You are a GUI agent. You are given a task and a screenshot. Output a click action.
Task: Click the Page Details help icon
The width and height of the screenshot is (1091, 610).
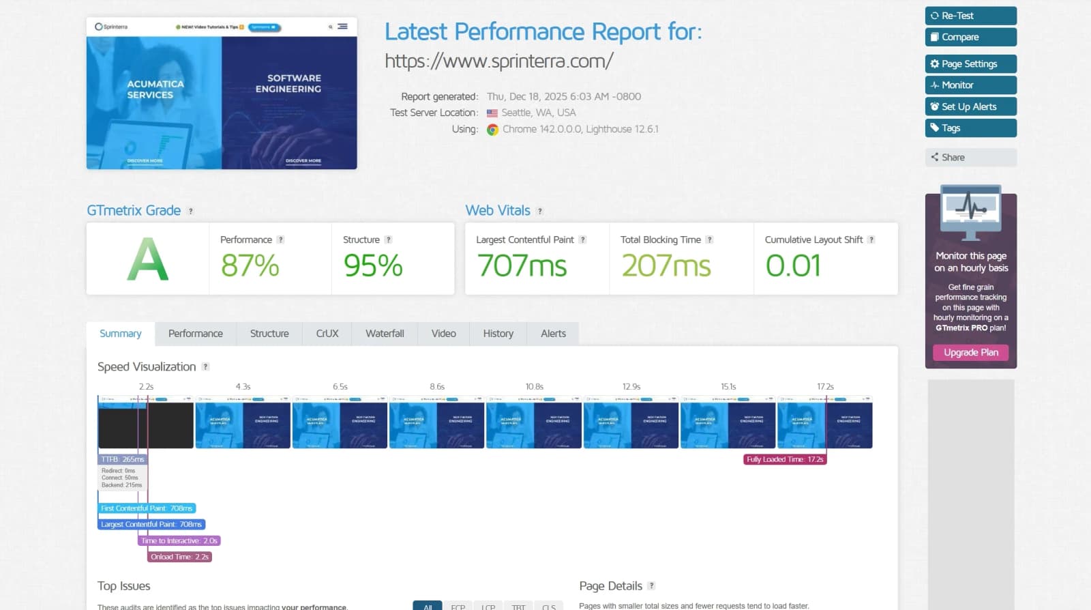(x=651, y=586)
